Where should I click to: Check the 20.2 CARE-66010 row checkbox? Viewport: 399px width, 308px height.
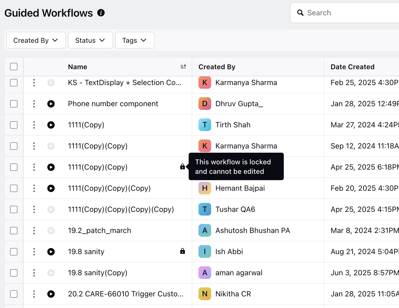click(14, 294)
